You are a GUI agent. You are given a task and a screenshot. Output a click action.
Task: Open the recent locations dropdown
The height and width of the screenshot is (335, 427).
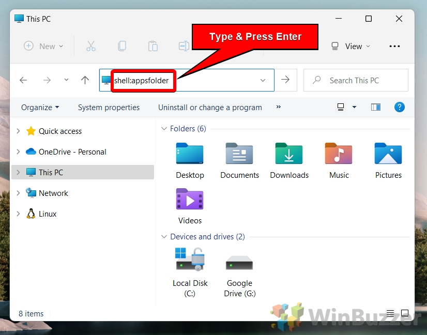66,80
